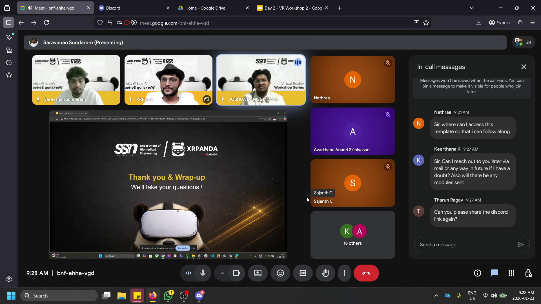Open meeting details info icon
Image resolution: width=541 pixels, height=304 pixels.
(x=477, y=273)
